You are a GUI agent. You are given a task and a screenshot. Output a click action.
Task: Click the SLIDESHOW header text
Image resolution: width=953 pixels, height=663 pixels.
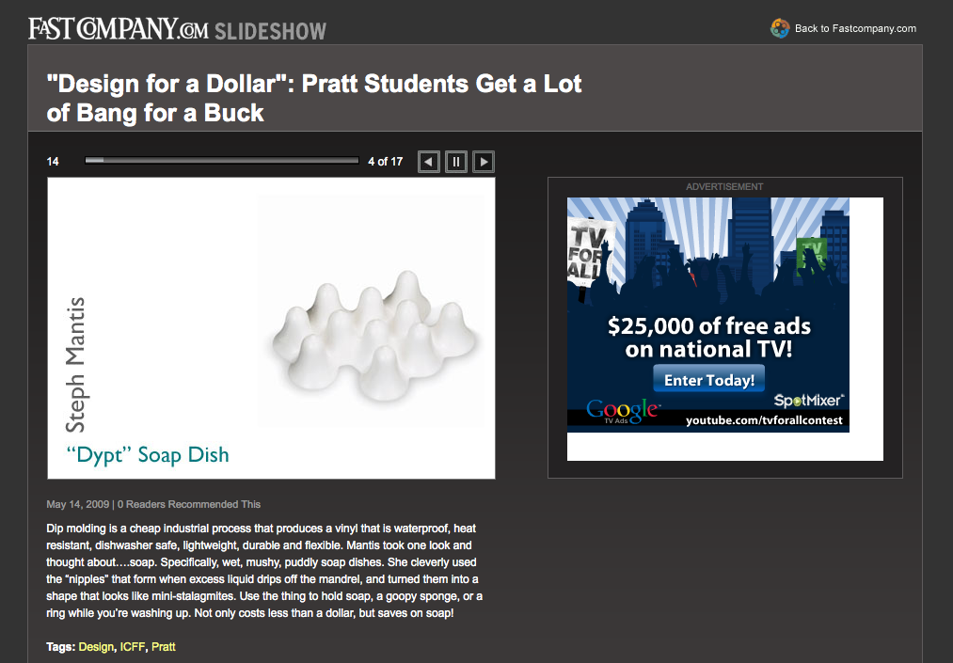pyautogui.click(x=270, y=31)
